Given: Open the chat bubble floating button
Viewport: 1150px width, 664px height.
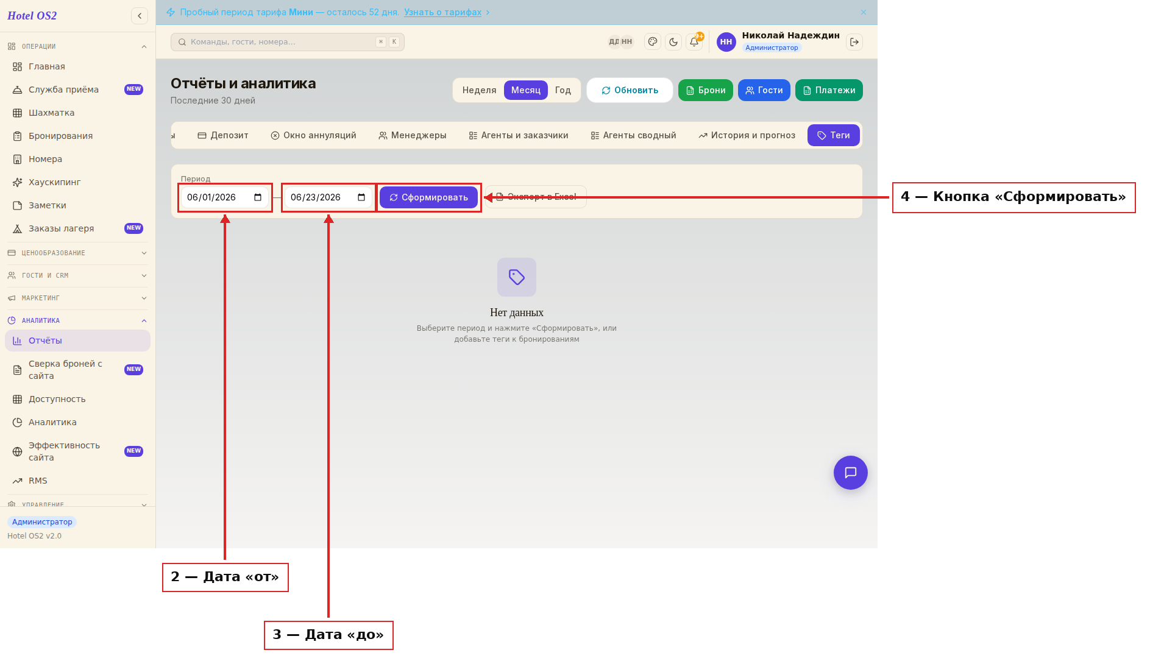Looking at the screenshot, I should coord(851,473).
